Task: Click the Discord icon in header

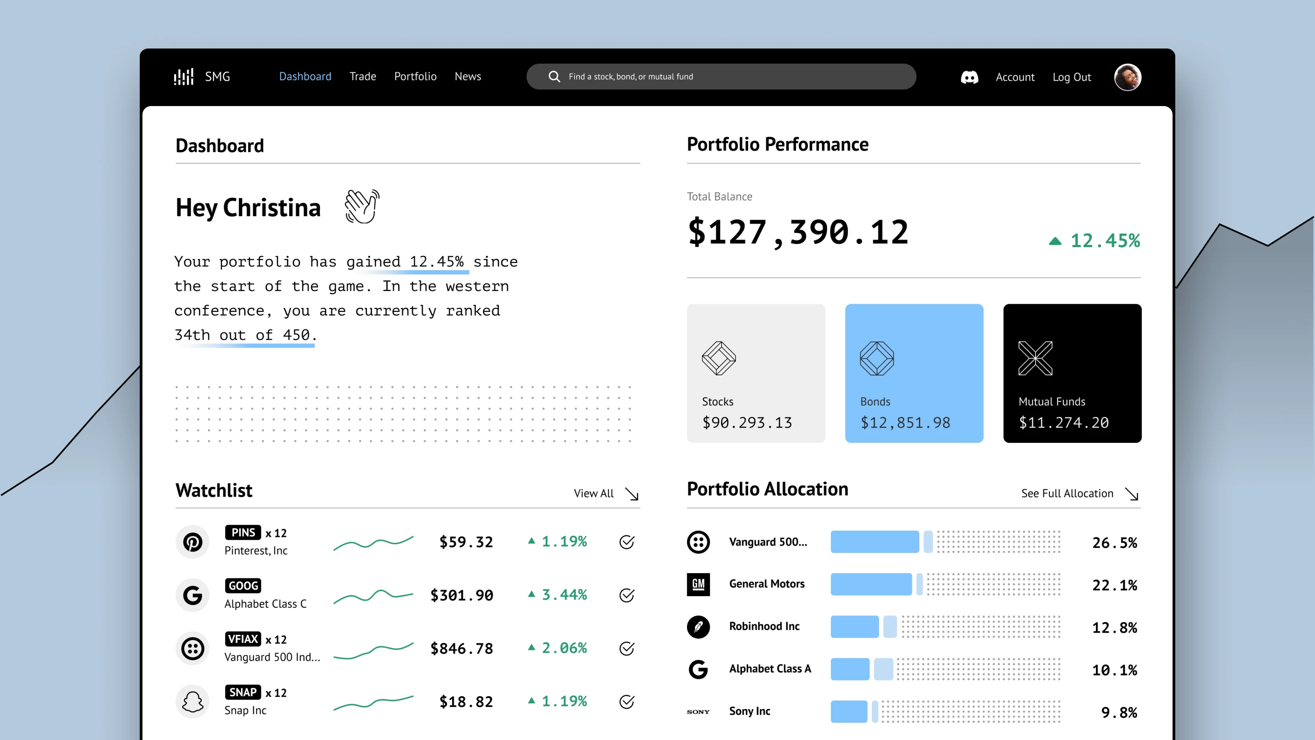Action: pos(969,77)
